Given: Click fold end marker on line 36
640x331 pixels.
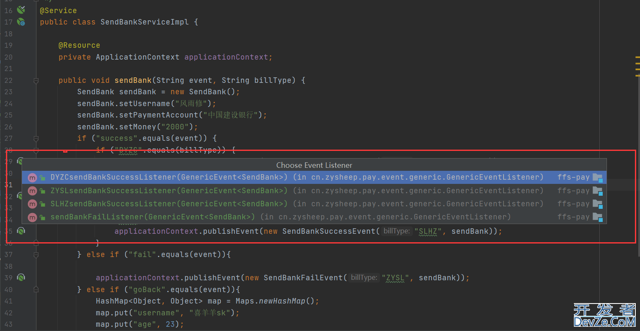Looking at the screenshot, I should coord(36,243).
